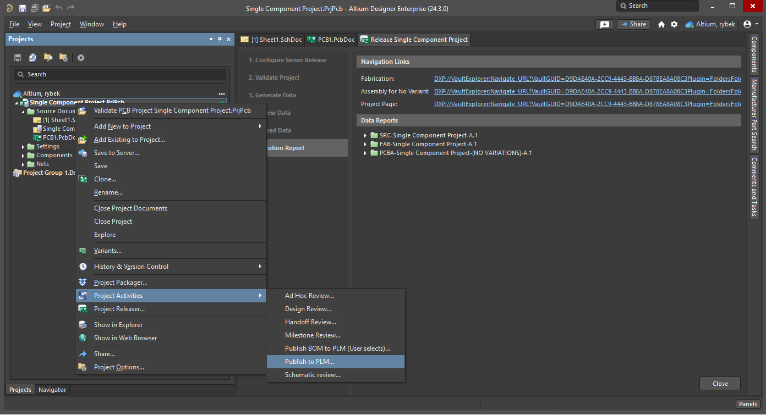Click the folder with gear icon in Projects toolbar
The width and height of the screenshot is (766, 415).
click(63, 58)
